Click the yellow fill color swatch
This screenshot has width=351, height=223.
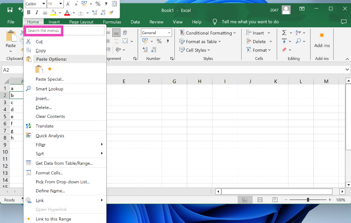coord(53,13)
